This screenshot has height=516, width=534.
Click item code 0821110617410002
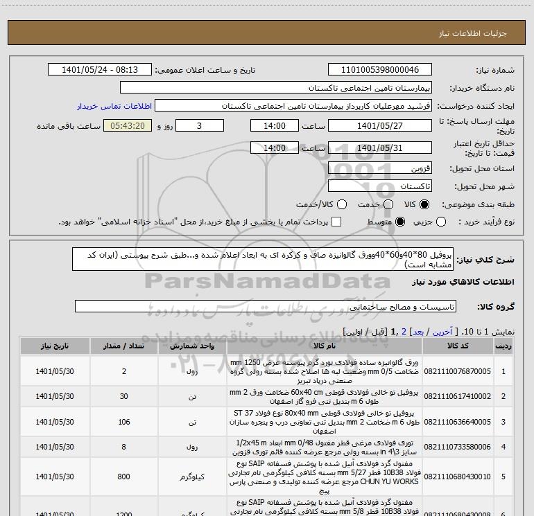point(458,397)
